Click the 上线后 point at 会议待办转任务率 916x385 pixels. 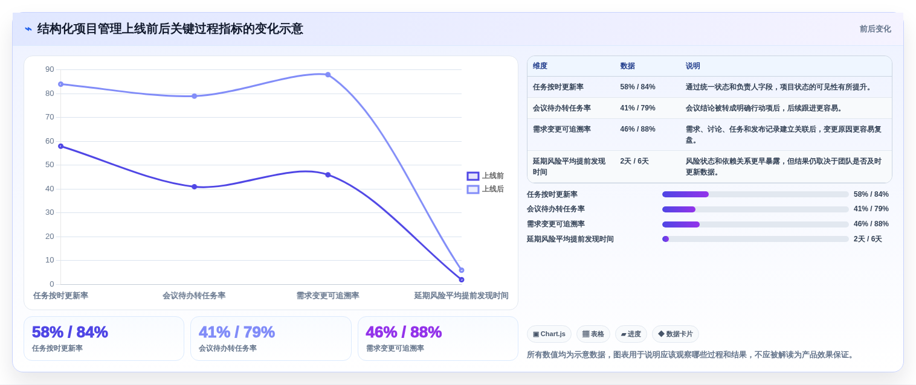tap(195, 96)
